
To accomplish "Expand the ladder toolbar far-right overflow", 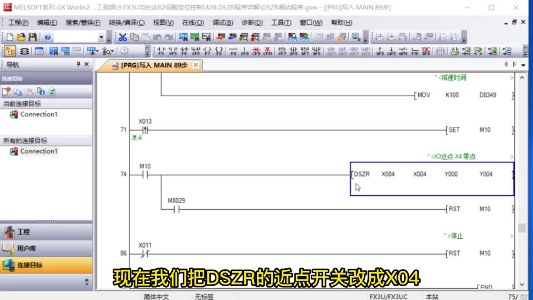I will pyautogui.click(x=525, y=52).
